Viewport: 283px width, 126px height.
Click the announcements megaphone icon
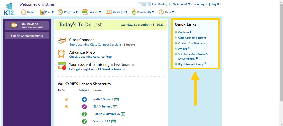[14, 25]
